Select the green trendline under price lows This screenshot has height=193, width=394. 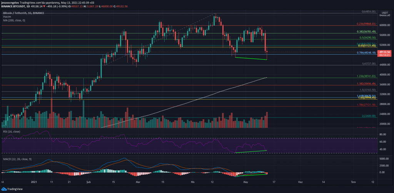coord(250,58)
